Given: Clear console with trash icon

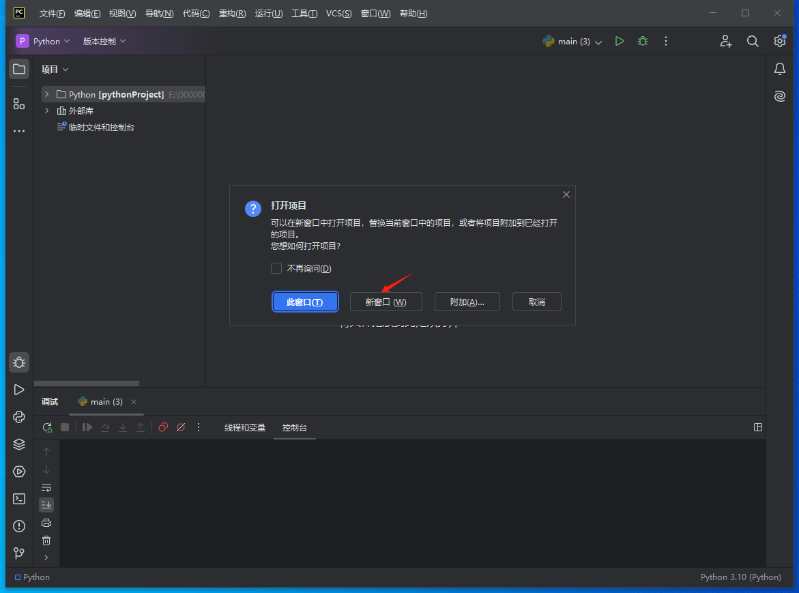Looking at the screenshot, I should [46, 540].
